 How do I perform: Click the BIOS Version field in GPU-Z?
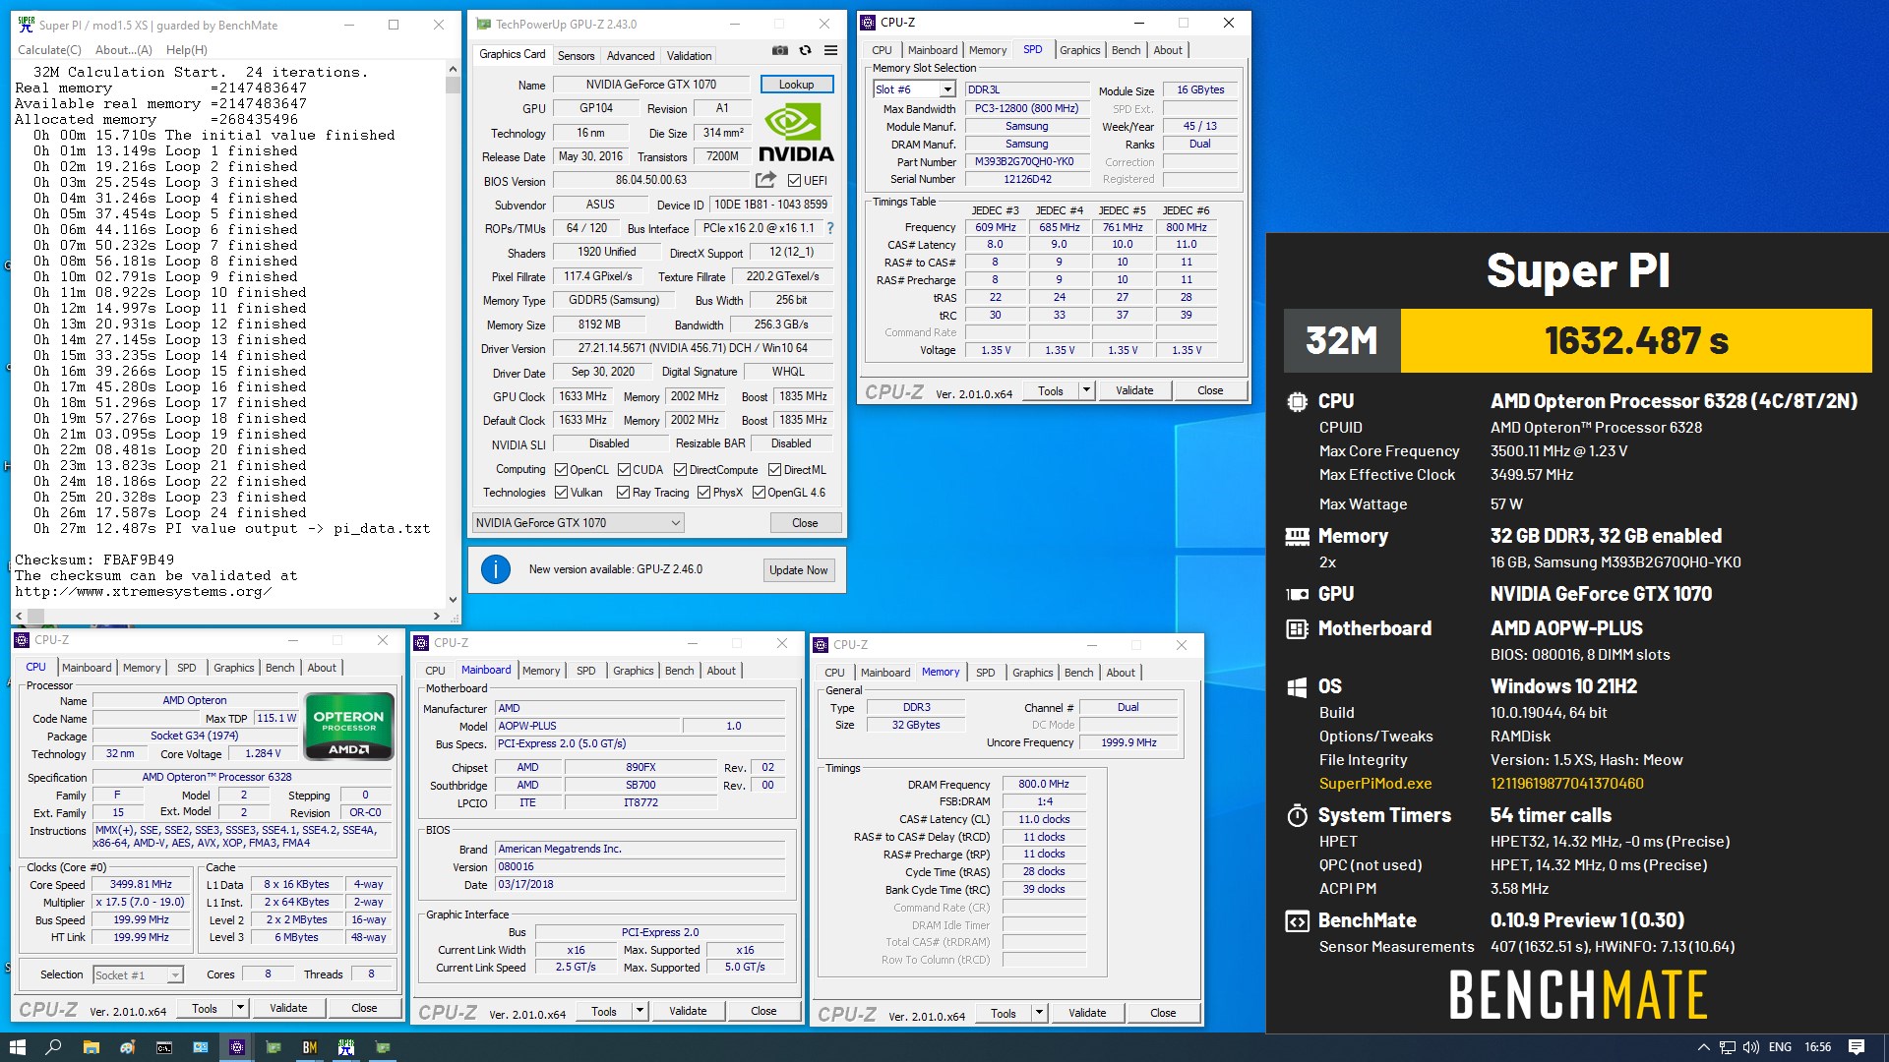pos(651,180)
